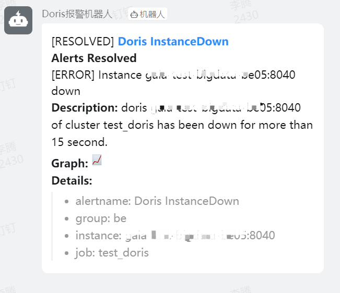Select the Alerts Resolved heading

[94, 58]
